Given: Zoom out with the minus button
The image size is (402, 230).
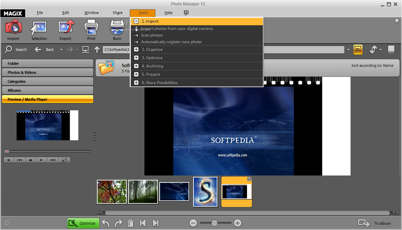Looking at the screenshot, I should [193, 223].
